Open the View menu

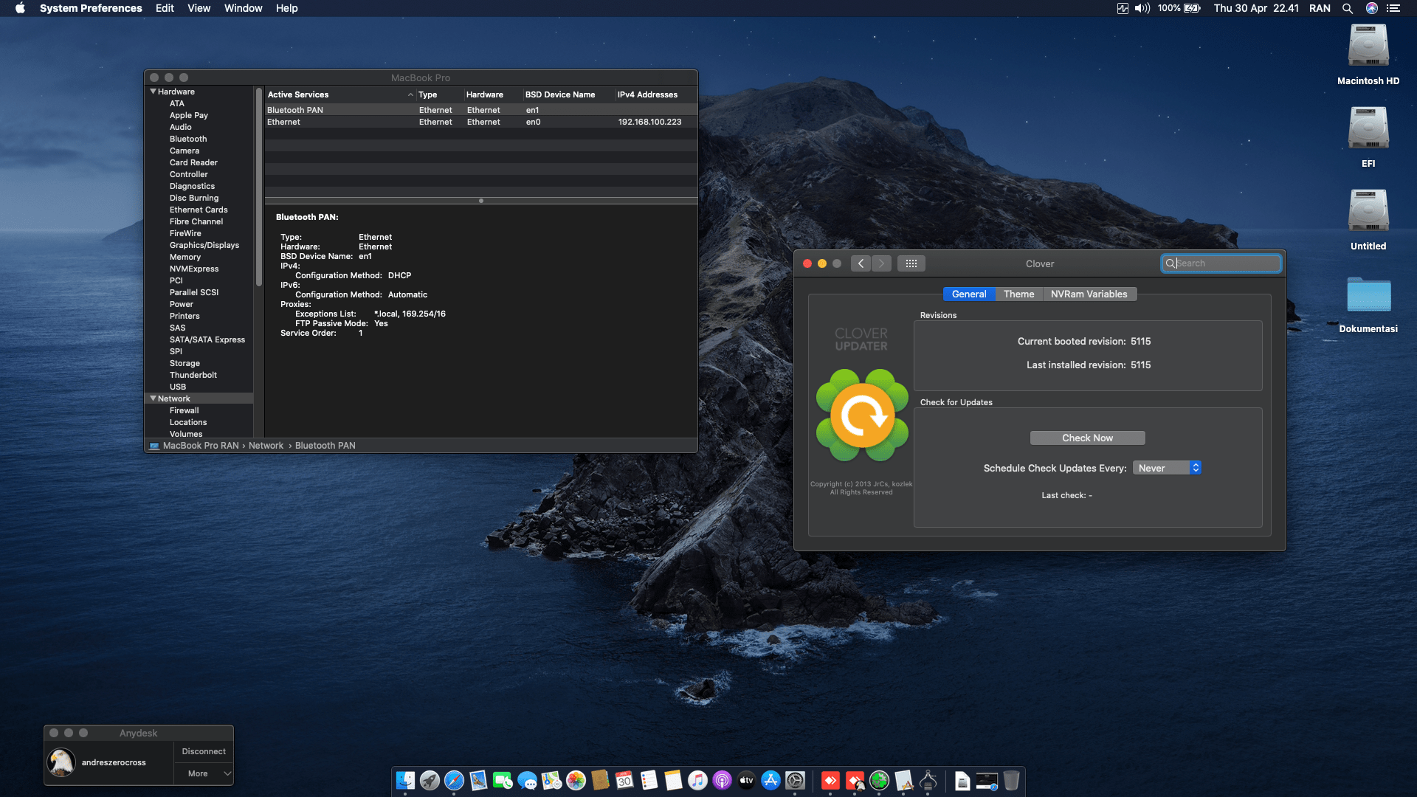(199, 8)
